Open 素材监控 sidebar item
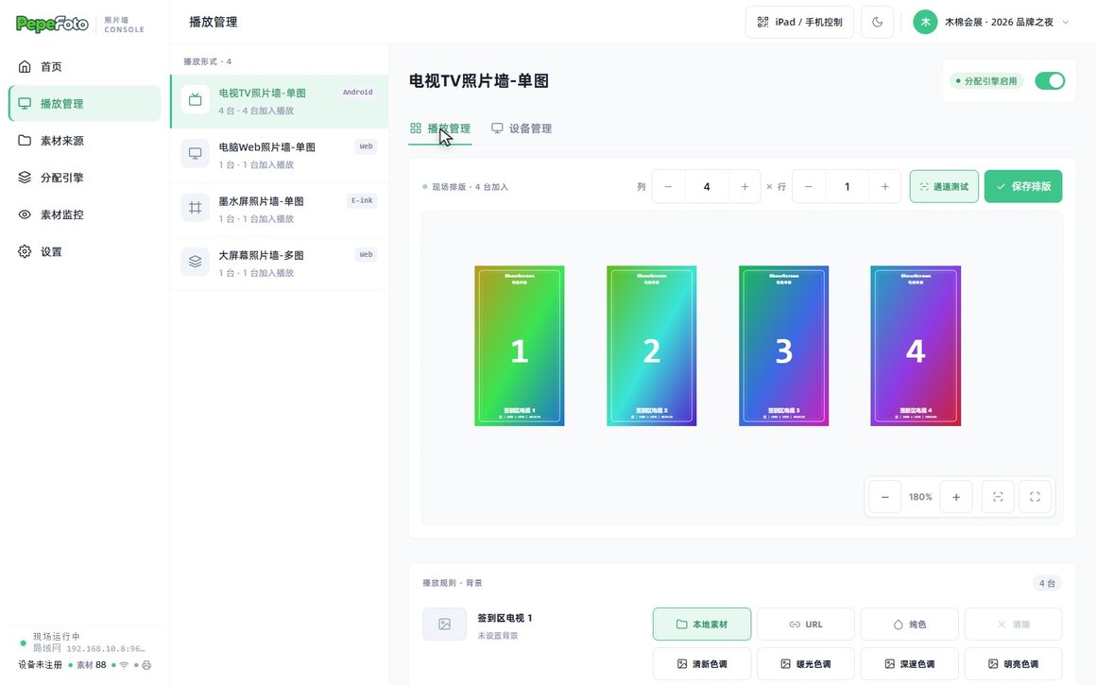Viewport: 1096px width, 685px height. (x=85, y=214)
